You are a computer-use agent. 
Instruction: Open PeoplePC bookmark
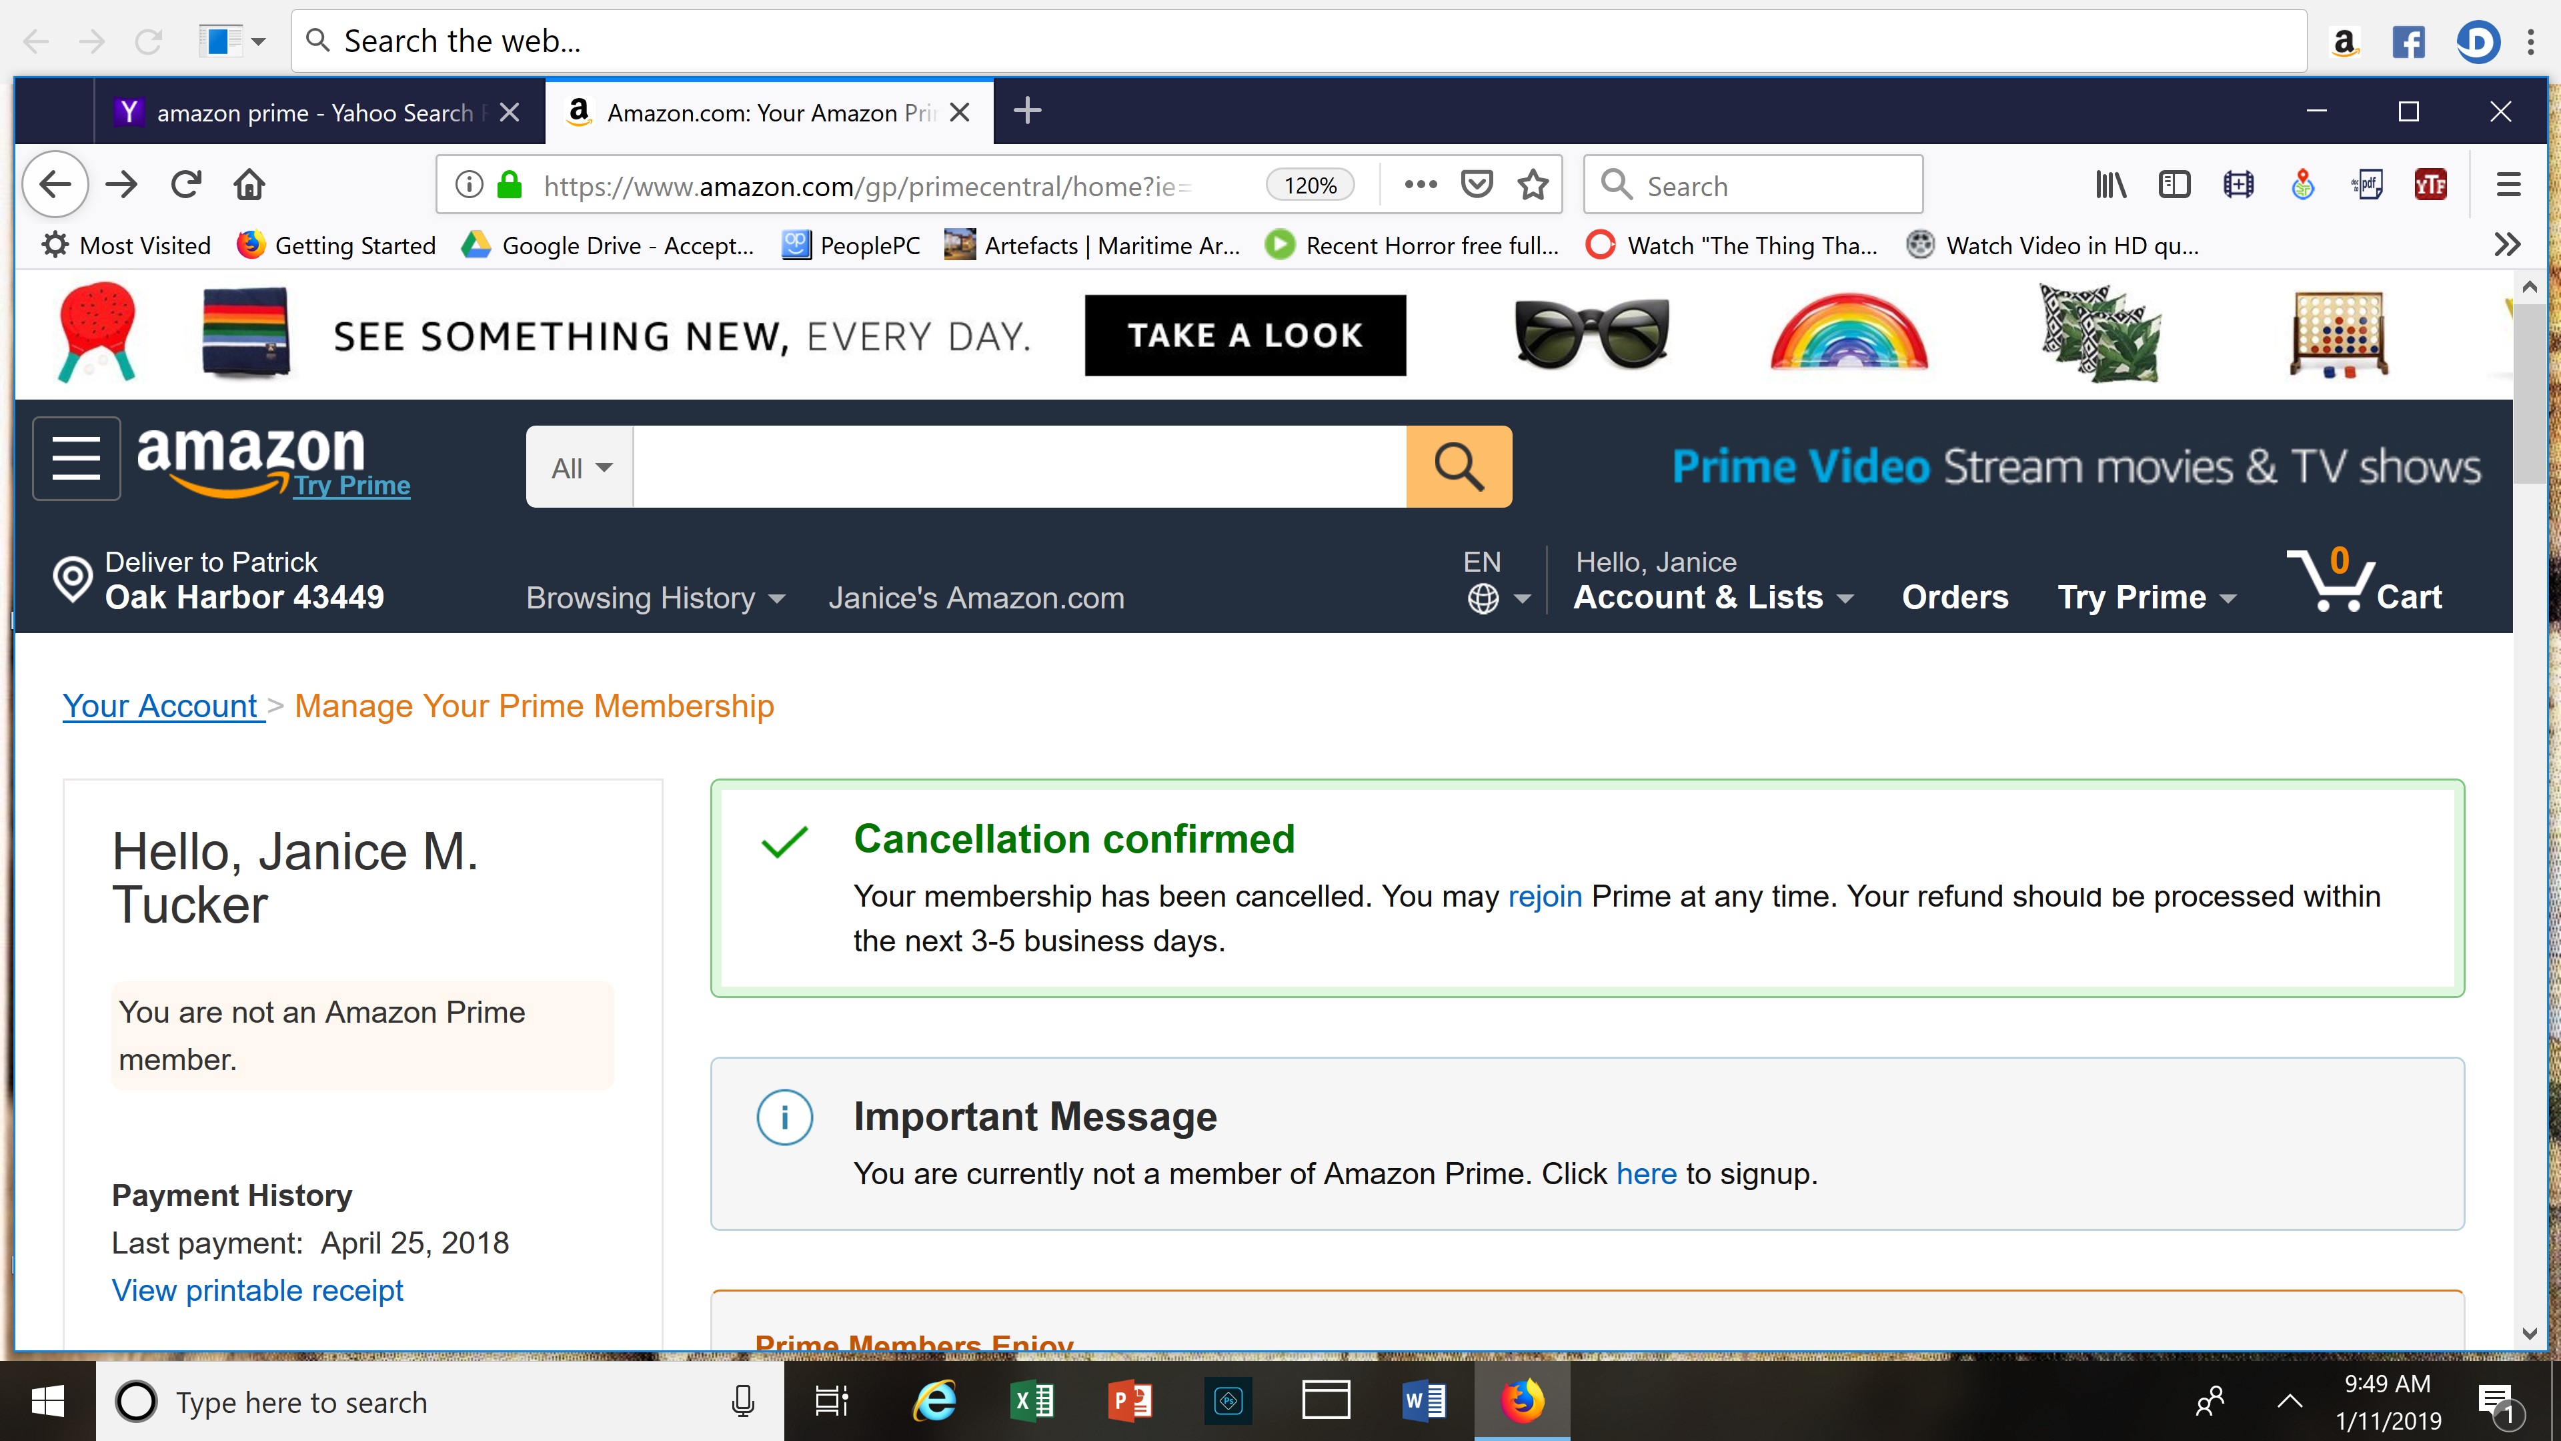point(851,245)
